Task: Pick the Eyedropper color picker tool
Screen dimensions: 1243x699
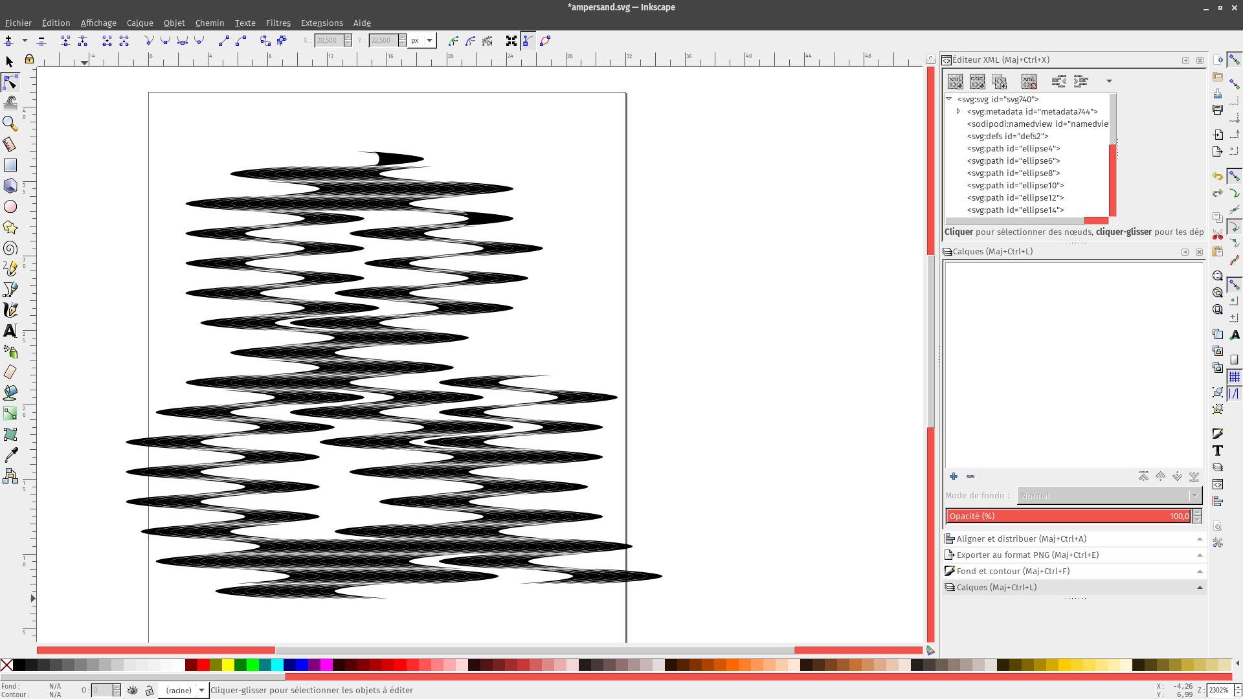Action: pyautogui.click(x=10, y=455)
